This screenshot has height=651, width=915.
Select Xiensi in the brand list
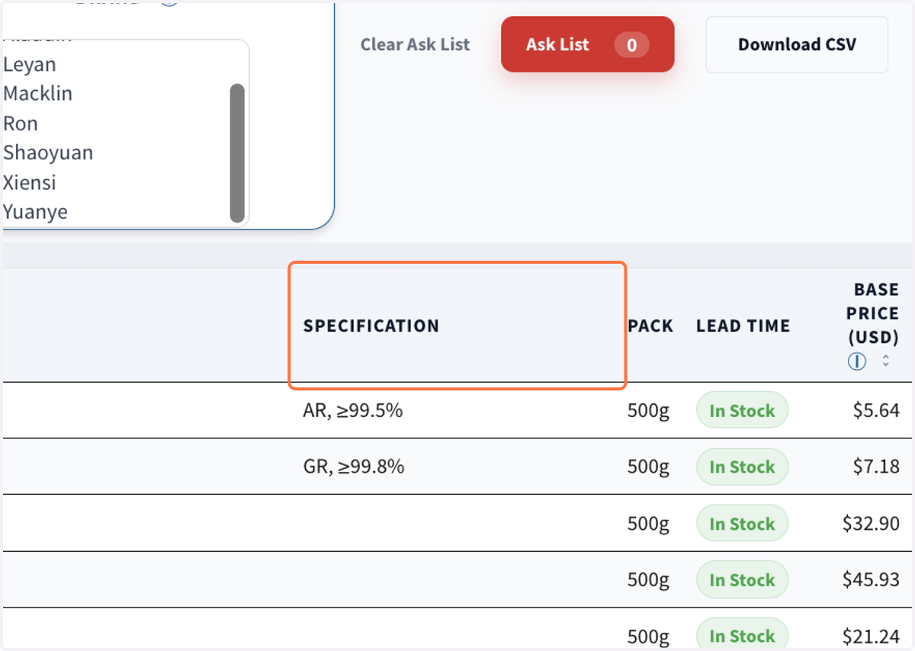click(x=30, y=183)
